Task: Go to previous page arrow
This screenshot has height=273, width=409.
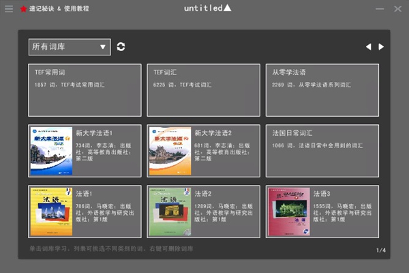Action: click(368, 47)
